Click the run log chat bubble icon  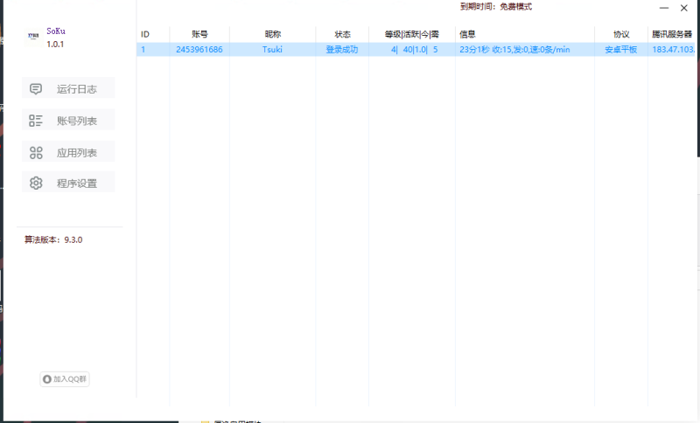click(x=36, y=88)
